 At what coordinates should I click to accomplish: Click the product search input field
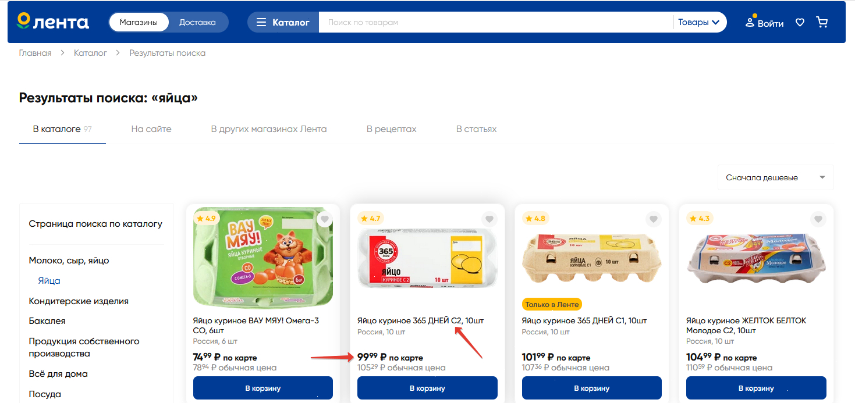coord(495,23)
